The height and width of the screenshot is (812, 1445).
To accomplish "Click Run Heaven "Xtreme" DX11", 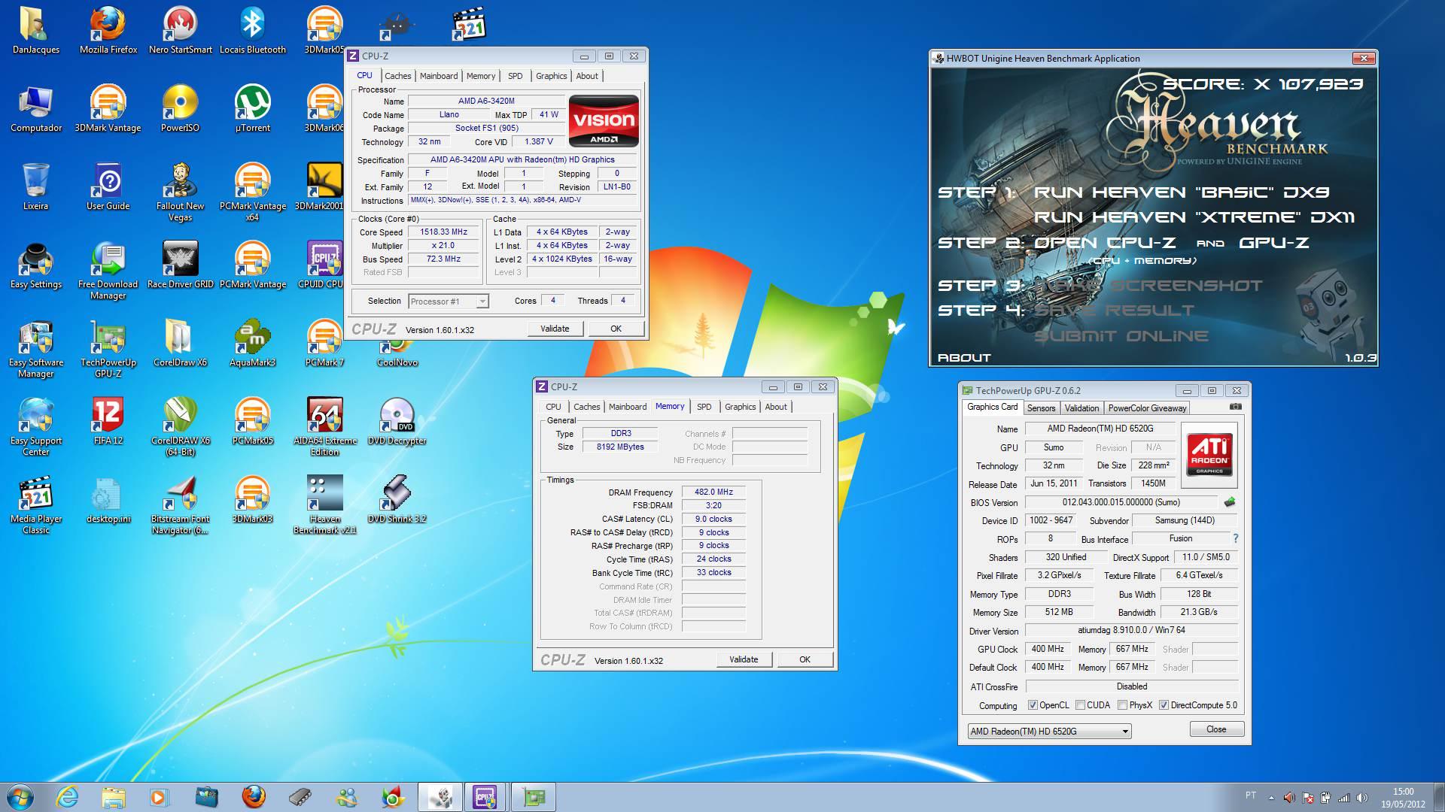I will coord(1194,217).
